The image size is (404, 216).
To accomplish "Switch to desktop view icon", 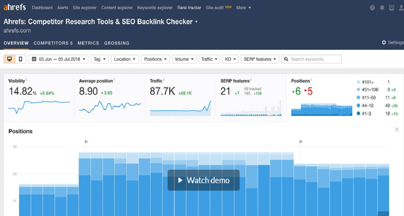I will pos(9,59).
